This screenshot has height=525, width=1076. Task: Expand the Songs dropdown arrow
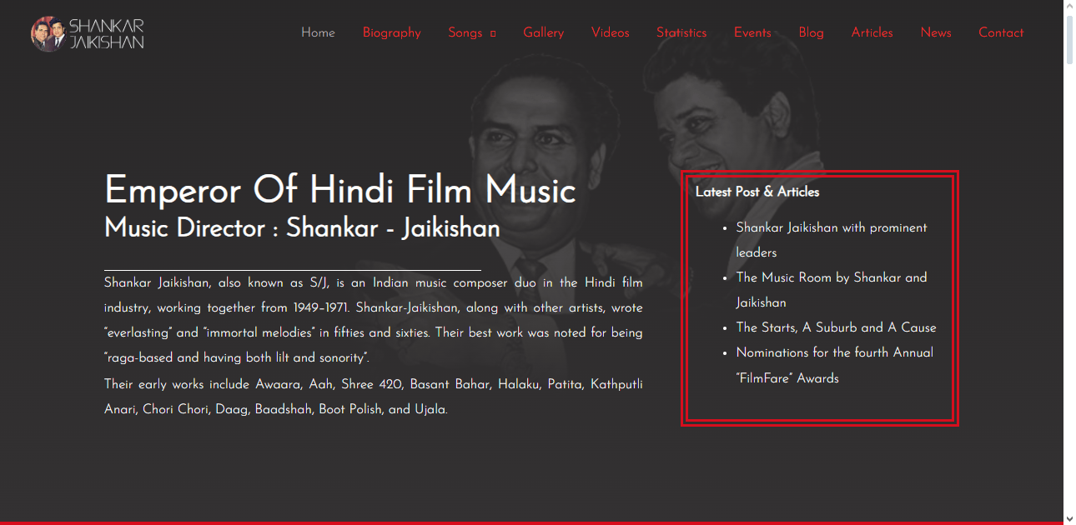(493, 33)
